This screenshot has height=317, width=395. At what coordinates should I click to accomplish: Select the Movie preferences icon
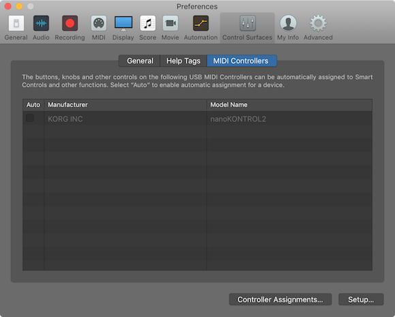click(x=170, y=27)
